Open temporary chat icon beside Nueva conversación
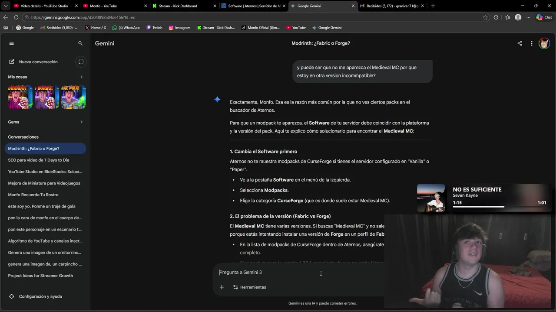This screenshot has height=312, width=556. pos(81,62)
